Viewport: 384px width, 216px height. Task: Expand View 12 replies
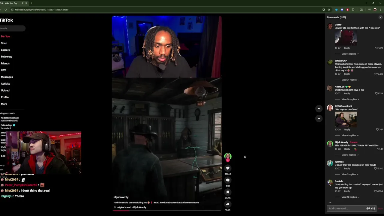tap(350, 197)
